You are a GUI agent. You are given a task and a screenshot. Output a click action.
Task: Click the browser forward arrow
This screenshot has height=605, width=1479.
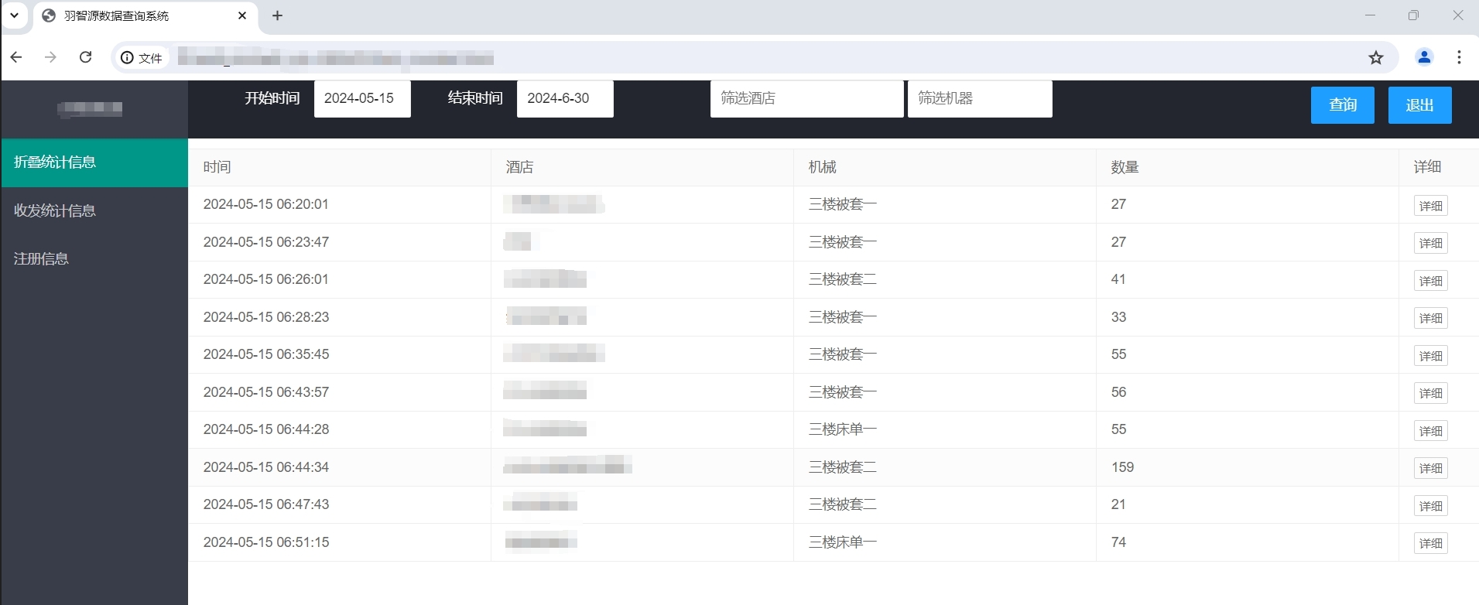click(51, 57)
